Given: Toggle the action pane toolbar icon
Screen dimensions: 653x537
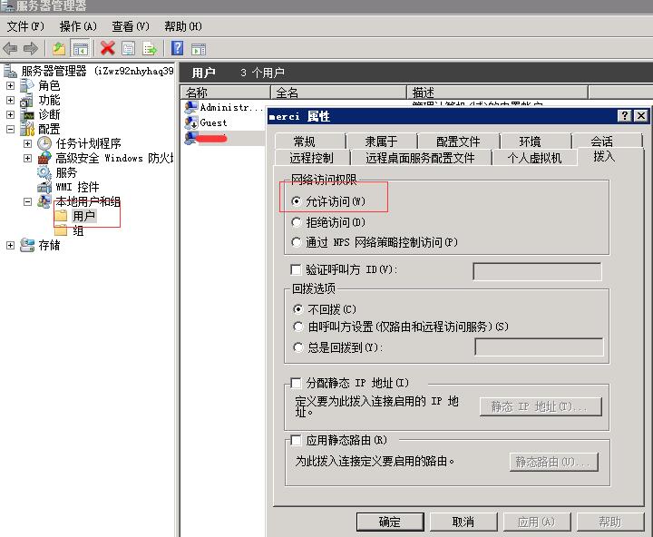Looking at the screenshot, I should click(x=199, y=49).
